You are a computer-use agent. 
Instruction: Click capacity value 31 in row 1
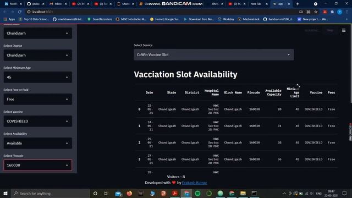279,126
